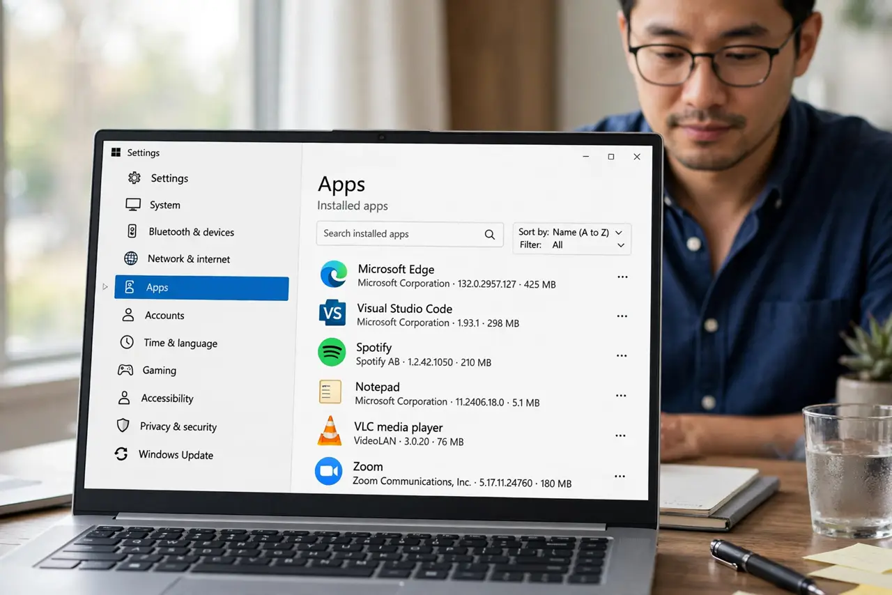Expand the arrow beside Apps in sidebar

pyautogui.click(x=105, y=286)
